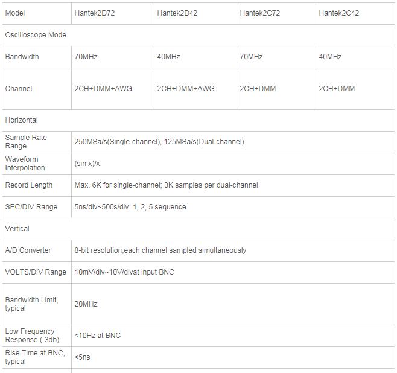This screenshot has height=373, width=397.
Task: Click the Channel row label
Action: pos(19,89)
